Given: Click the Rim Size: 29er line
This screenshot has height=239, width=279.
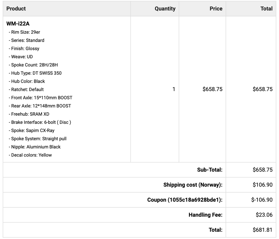Looking at the screenshot, I should (x=24, y=32).
